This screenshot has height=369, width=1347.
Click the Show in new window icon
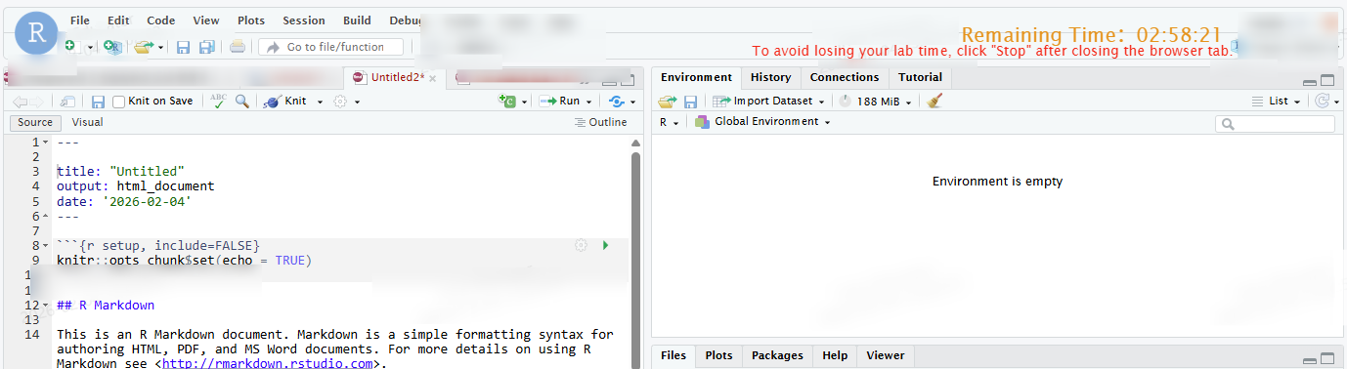[x=67, y=102]
